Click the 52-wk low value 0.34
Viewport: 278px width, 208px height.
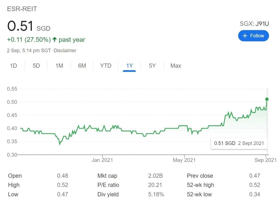[x=255, y=194]
